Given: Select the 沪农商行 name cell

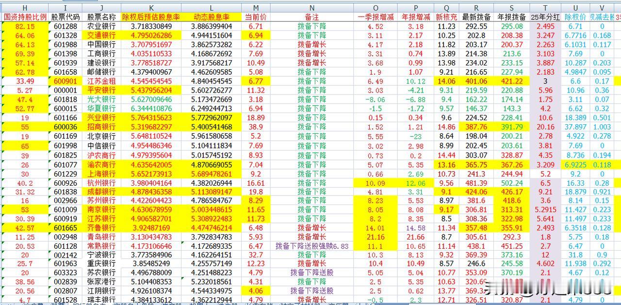Looking at the screenshot, I should point(101,155).
